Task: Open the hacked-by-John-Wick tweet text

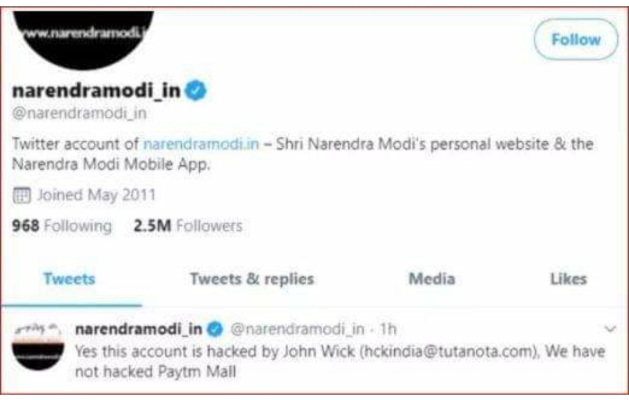Action: [x=340, y=361]
